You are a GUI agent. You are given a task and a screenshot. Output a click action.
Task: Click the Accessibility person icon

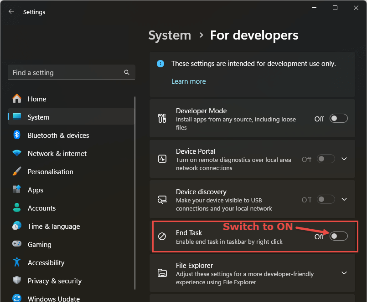click(x=17, y=262)
